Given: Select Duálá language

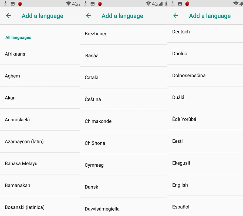Looking at the screenshot, I should click(205, 97).
